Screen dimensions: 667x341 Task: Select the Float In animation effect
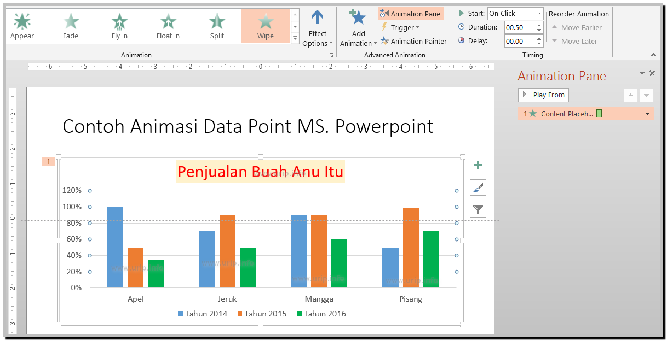[168, 25]
